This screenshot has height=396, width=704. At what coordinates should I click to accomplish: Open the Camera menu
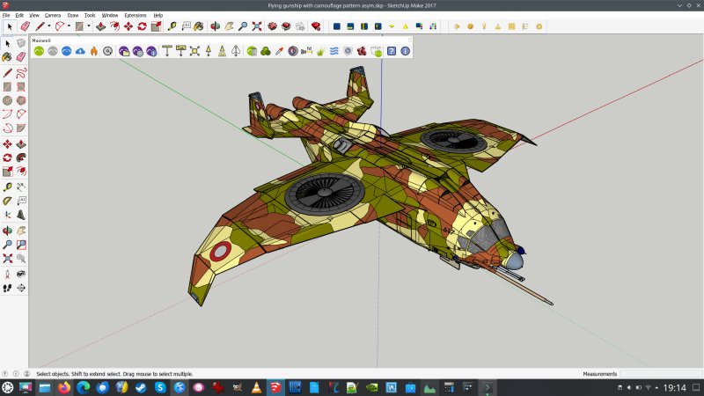(53, 15)
